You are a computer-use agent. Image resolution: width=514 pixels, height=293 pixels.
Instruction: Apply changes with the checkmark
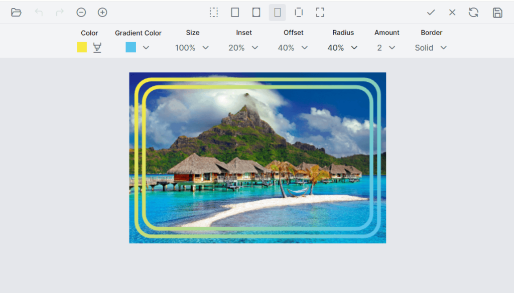coord(432,12)
